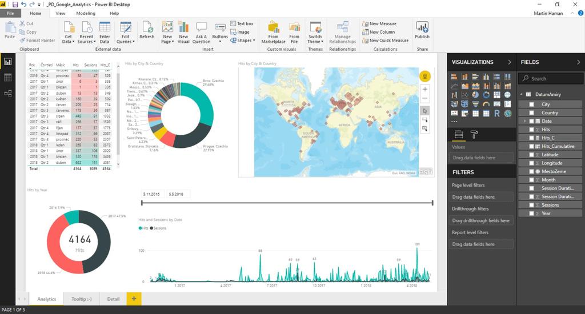This screenshot has height=314, width=585.
Task: Check the Country field
Action: point(532,112)
